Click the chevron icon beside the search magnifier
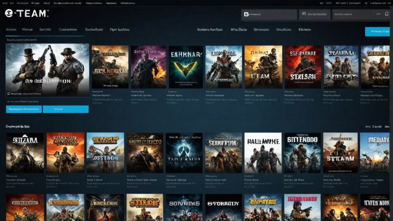Viewport: 393px width, 221px height. (x=379, y=15)
